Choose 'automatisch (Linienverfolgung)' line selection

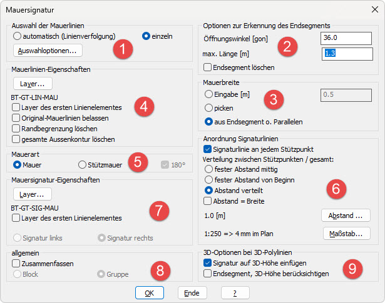[17, 36]
